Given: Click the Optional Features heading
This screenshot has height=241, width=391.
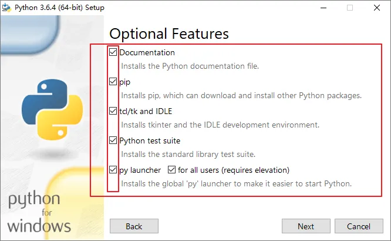Looking at the screenshot, I should pyautogui.click(x=169, y=33).
